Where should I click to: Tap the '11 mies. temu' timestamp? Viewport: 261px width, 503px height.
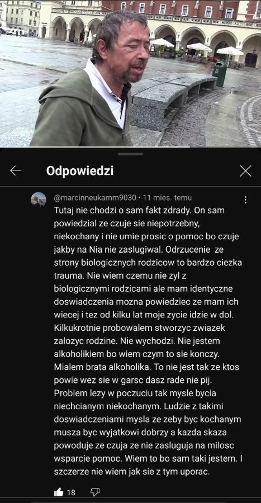167,198
